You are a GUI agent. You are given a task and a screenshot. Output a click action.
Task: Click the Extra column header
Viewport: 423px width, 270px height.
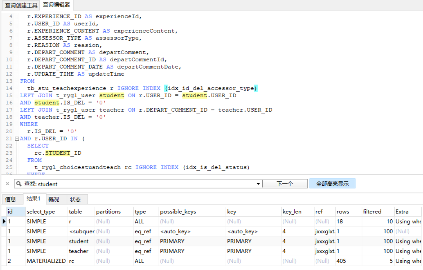[x=402, y=211]
